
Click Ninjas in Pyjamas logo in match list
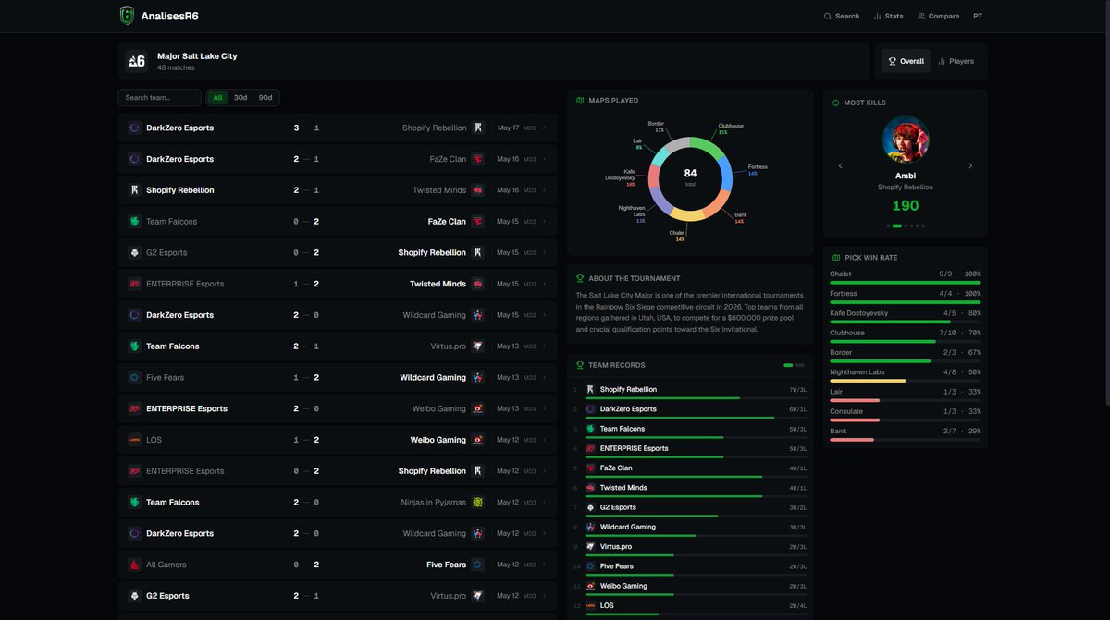point(477,503)
